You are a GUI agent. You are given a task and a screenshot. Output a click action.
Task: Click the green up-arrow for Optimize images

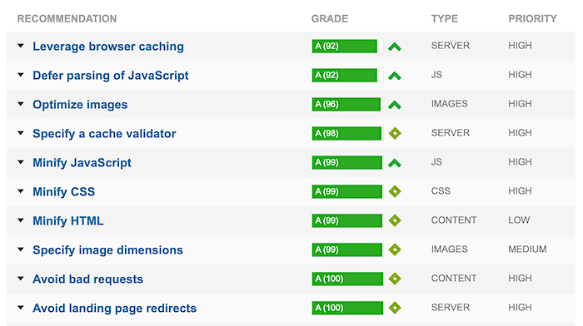coord(395,105)
